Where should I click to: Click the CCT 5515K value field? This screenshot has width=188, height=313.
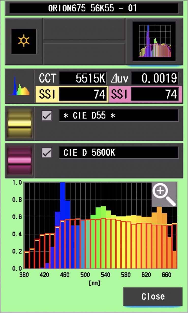pos(83,78)
